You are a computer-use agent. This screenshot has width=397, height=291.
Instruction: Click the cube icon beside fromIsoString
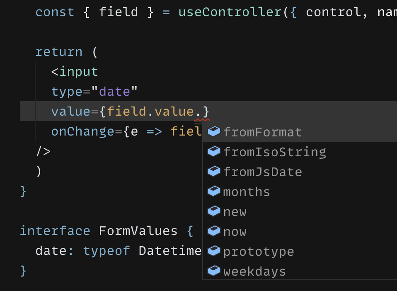pos(214,151)
